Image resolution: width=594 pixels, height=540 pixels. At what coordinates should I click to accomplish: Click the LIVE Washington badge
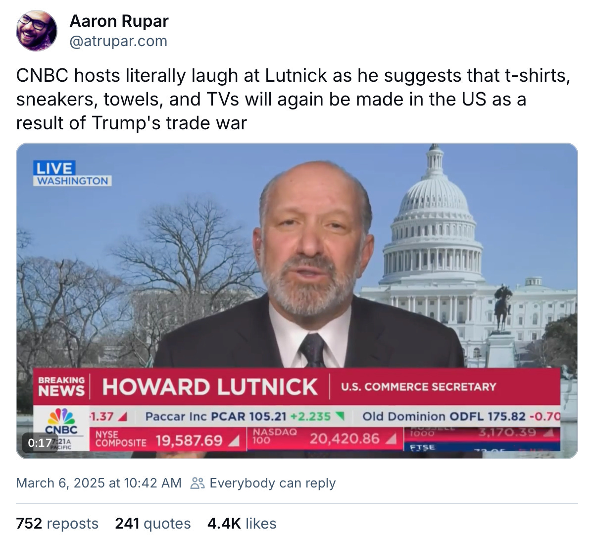(x=73, y=173)
